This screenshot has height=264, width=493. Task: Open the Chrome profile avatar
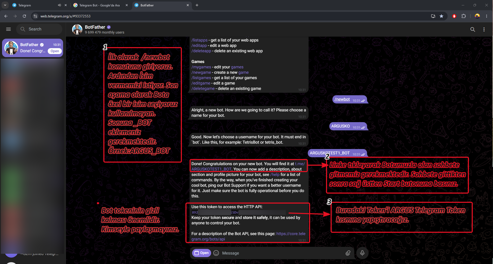pos(477,16)
